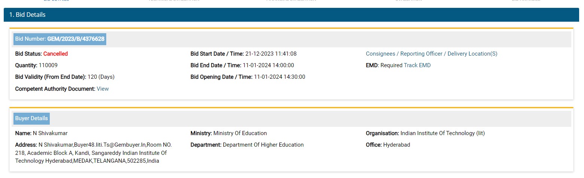Click the red Cancelled bid status text
Viewport: 584px width, 178px height.
tap(55, 54)
